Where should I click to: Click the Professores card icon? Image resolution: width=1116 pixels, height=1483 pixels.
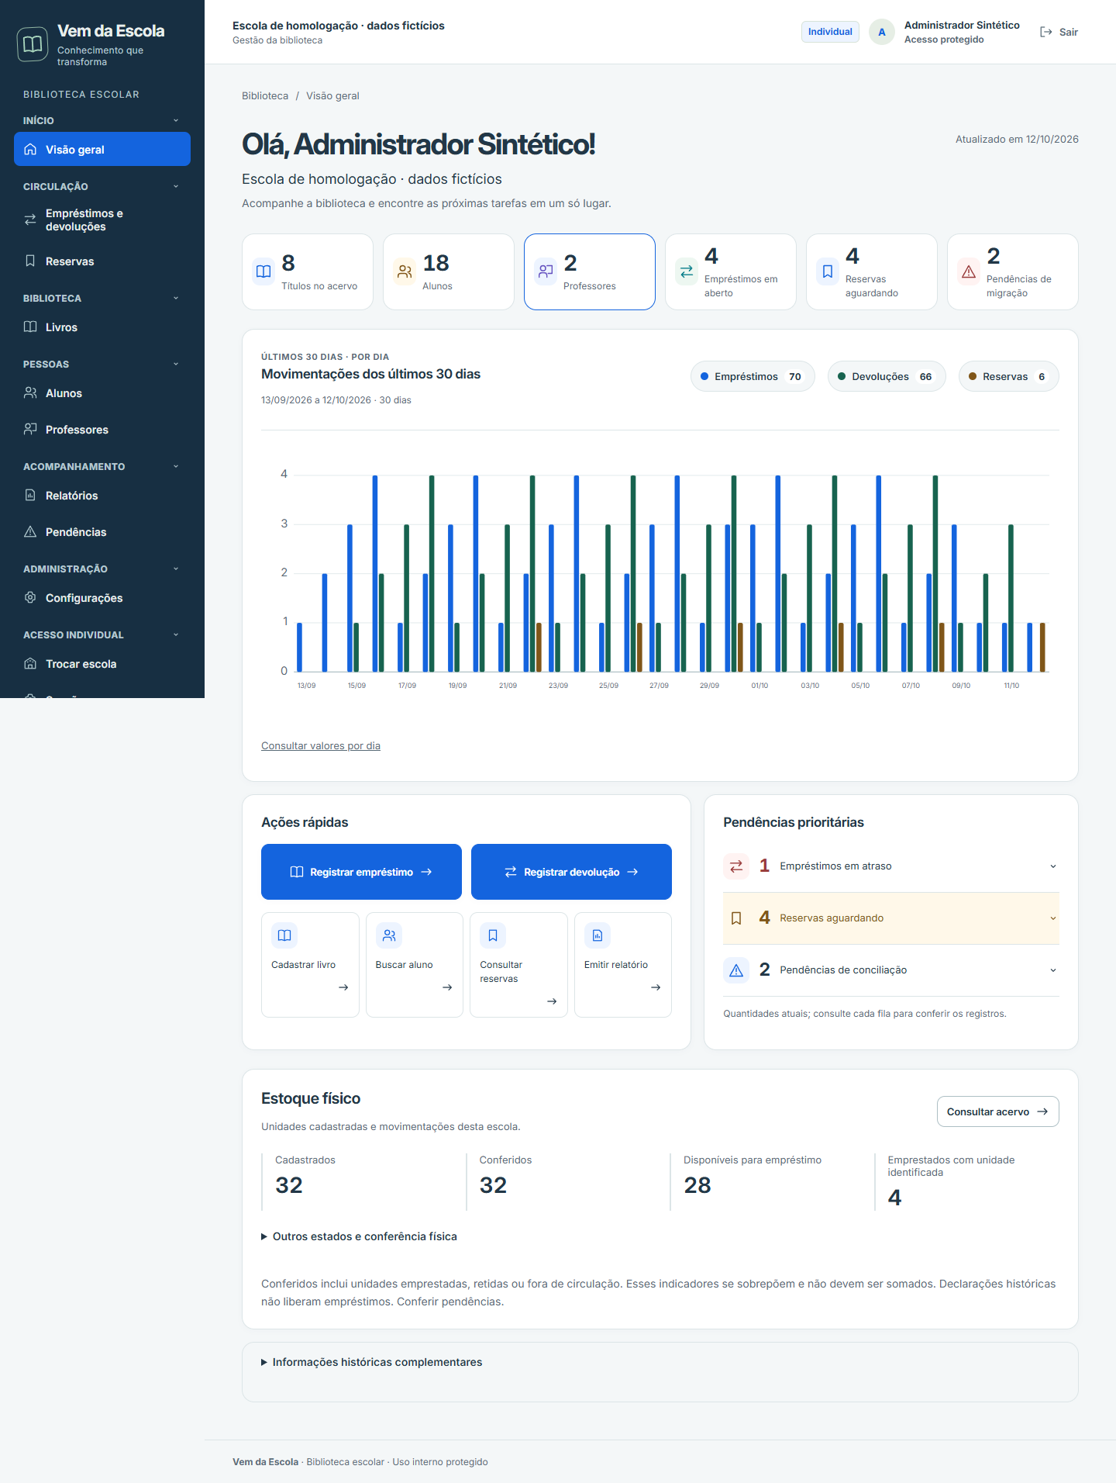(546, 271)
